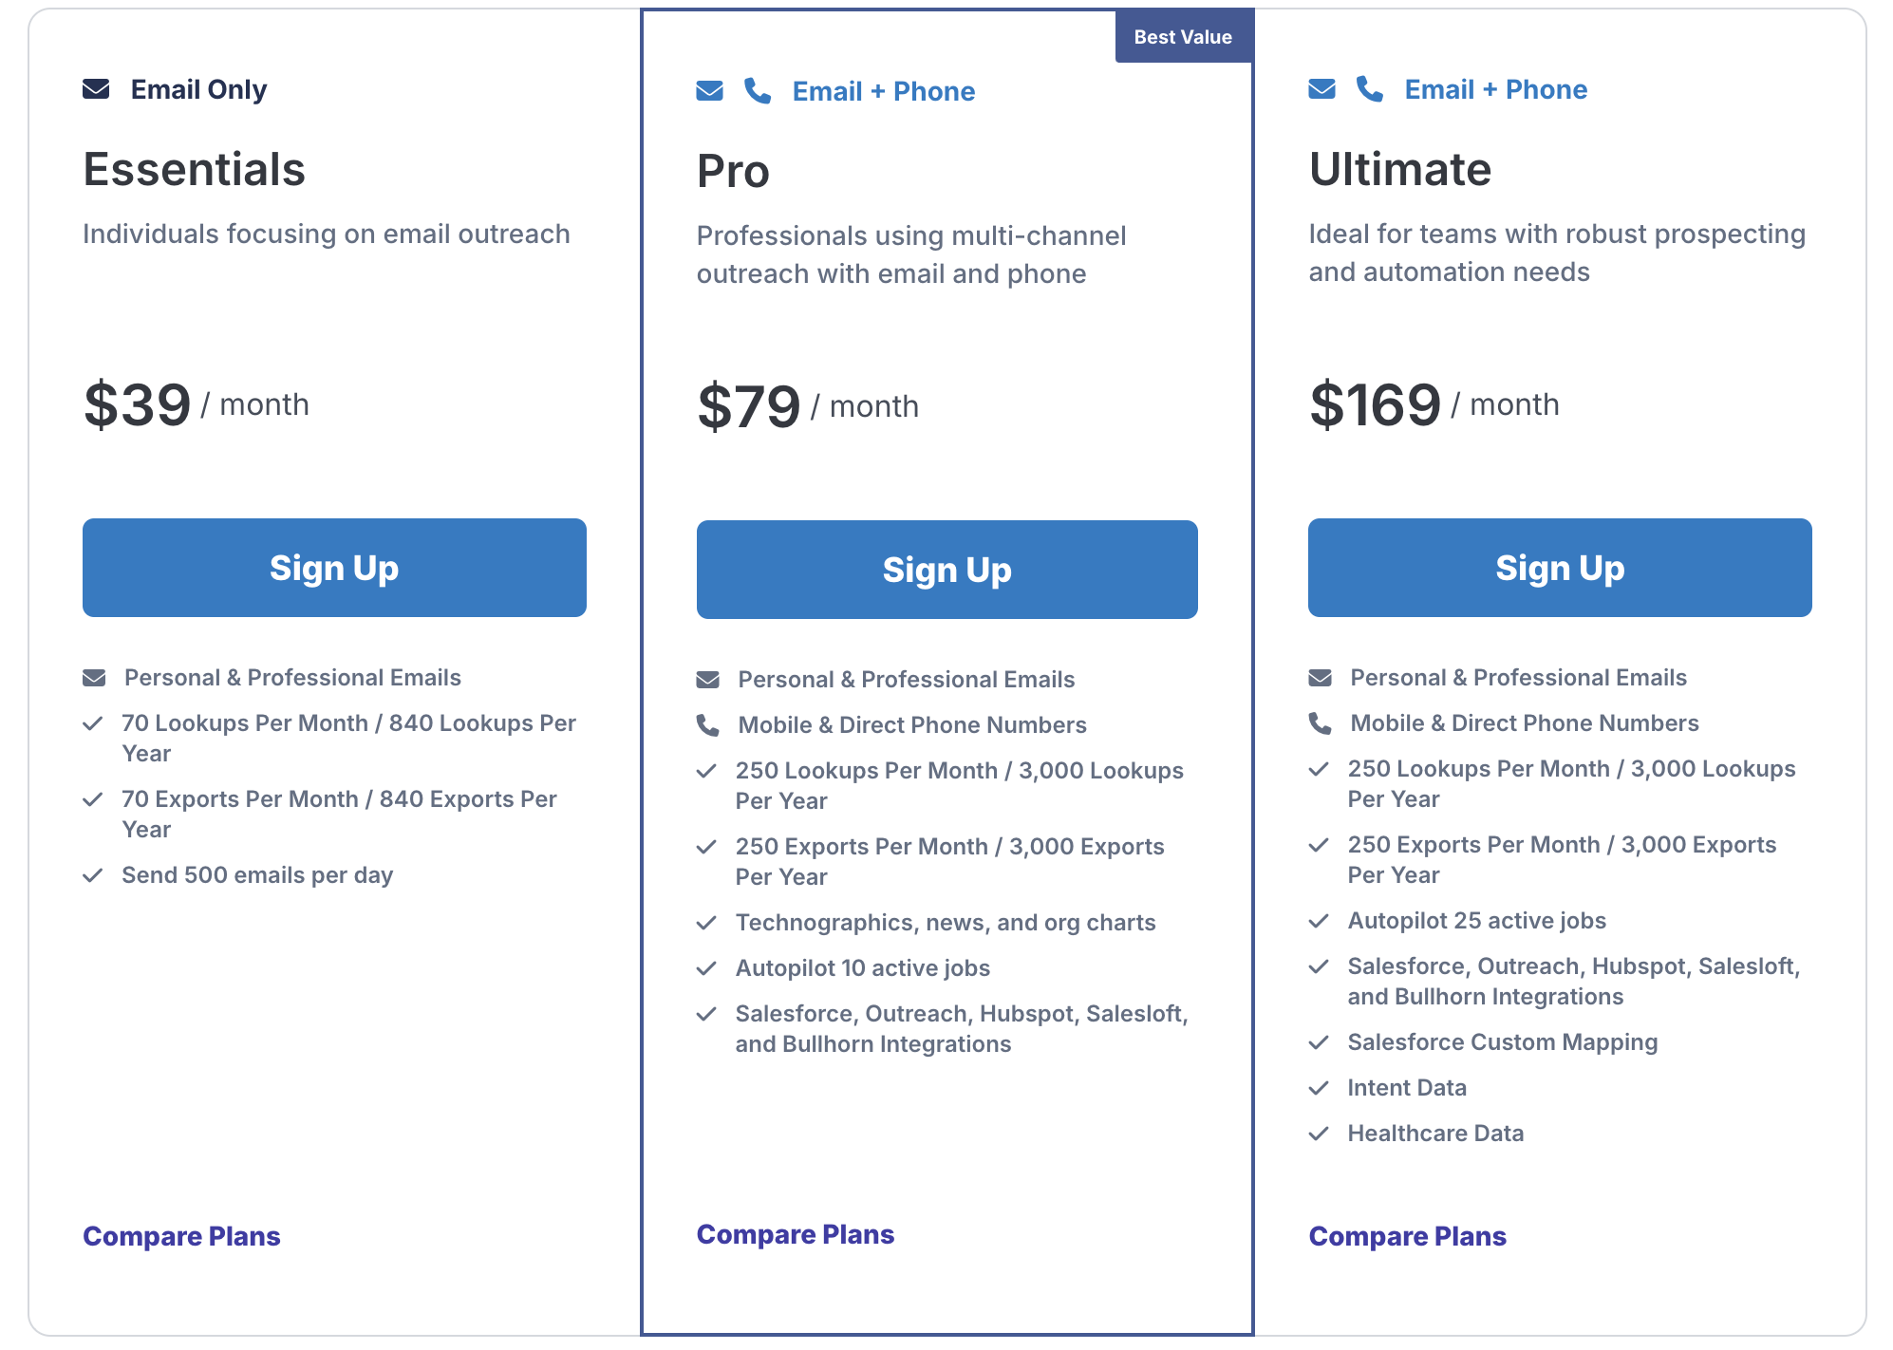Click checkmark next to Send 500 emails

[x=93, y=875]
